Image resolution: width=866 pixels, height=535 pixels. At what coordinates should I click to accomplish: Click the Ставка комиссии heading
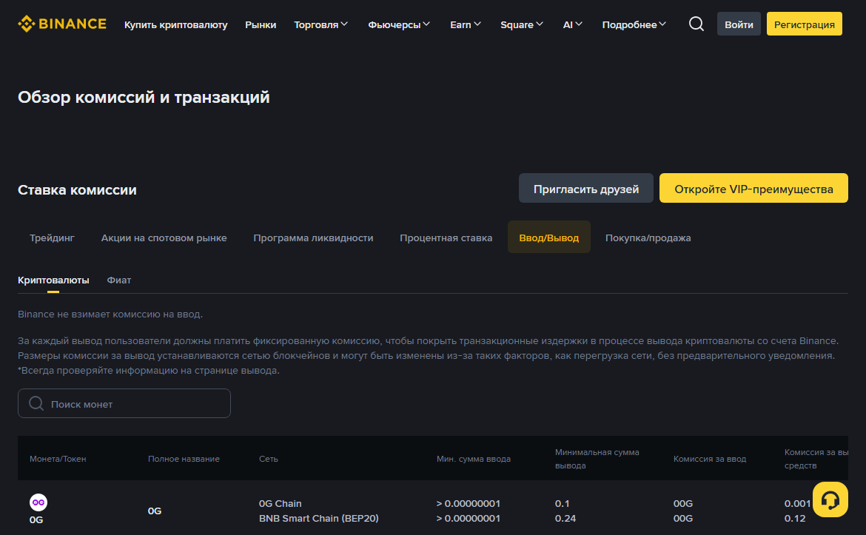point(77,190)
